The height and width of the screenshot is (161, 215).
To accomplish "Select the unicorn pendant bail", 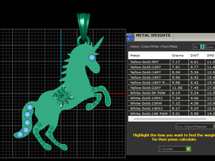I will pyautogui.click(x=84, y=27).
